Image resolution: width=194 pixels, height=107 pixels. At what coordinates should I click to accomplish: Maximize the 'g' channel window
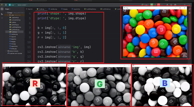click(x=124, y=65)
